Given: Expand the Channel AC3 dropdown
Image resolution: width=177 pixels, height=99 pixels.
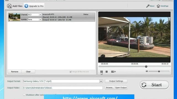Looking at the screenshot, I should tap(40, 15).
